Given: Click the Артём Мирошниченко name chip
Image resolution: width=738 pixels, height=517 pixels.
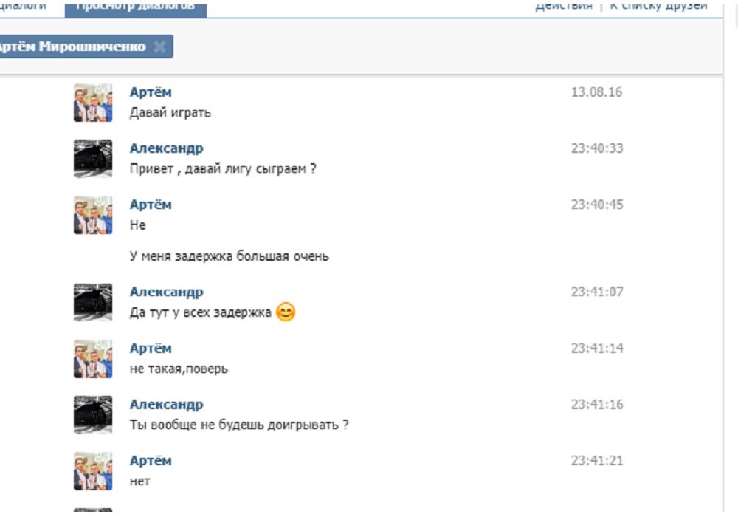Looking at the screenshot, I should tap(72, 47).
